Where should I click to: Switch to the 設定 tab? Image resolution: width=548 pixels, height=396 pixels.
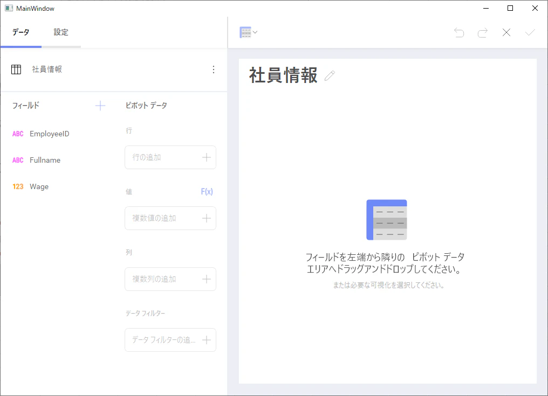[x=61, y=32]
